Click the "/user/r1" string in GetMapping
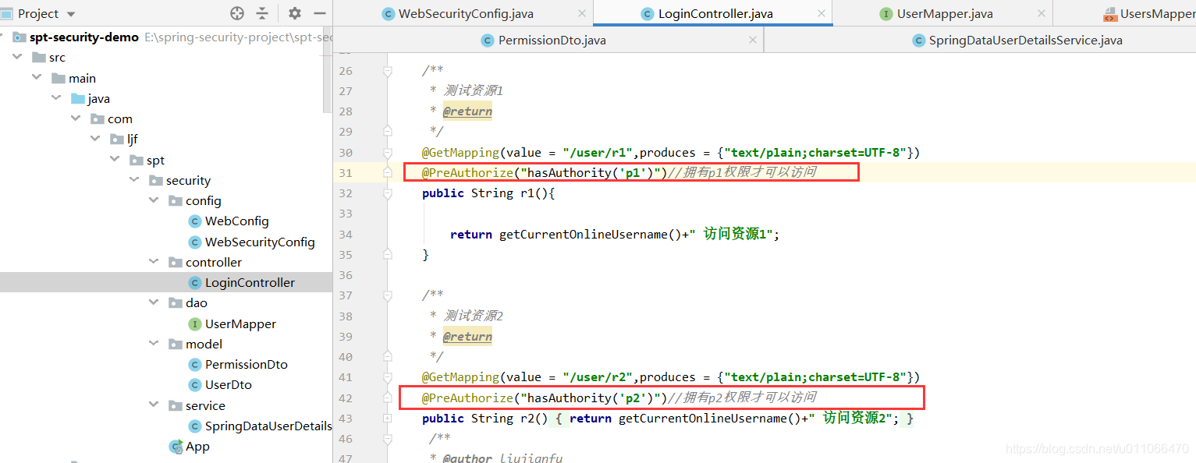The height and width of the screenshot is (463, 1196). click(599, 152)
